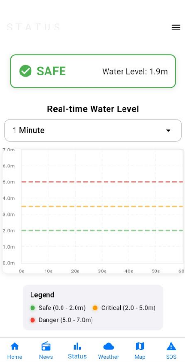Select the Status bar-chart icon
Image resolution: width=185 pixels, height=362 pixels.
coord(77,347)
